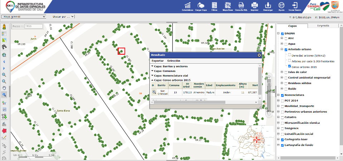The width and height of the screenshot is (343, 161).
Task: Toggle the Nomenclatura layer checkbox
Action: (282, 95)
